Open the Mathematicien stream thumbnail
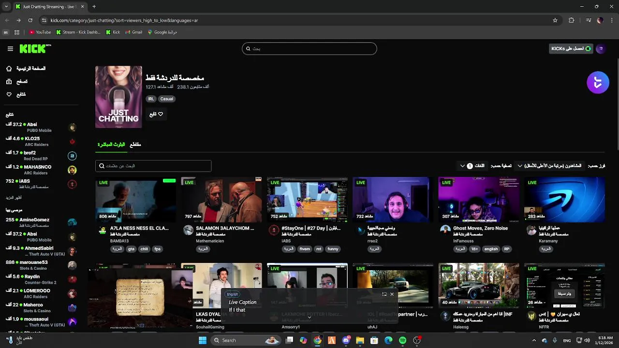Image resolution: width=619 pixels, height=348 pixels. pyautogui.click(x=221, y=199)
